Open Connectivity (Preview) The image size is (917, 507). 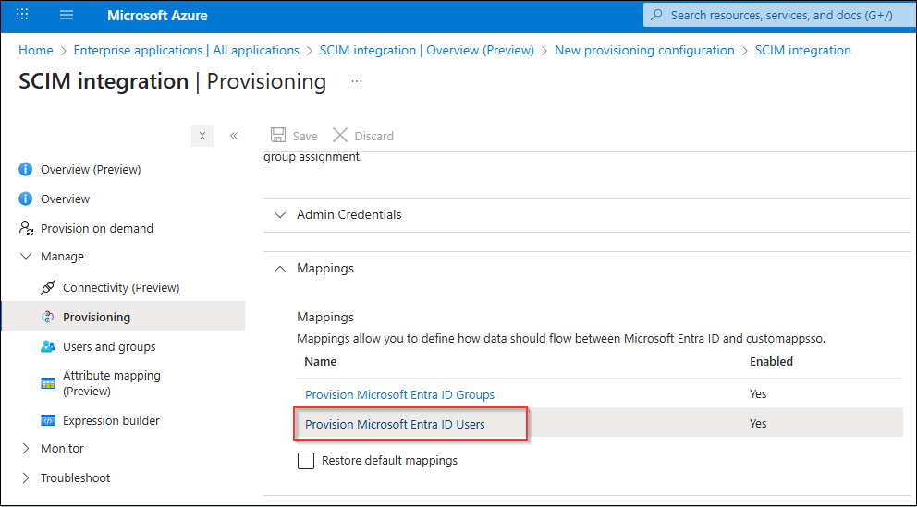point(121,287)
